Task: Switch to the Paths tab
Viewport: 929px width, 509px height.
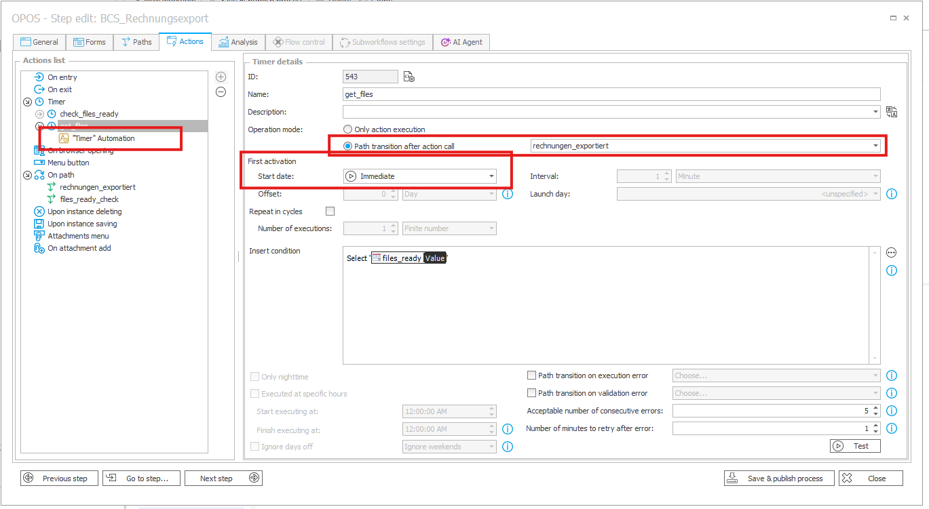Action: point(136,42)
